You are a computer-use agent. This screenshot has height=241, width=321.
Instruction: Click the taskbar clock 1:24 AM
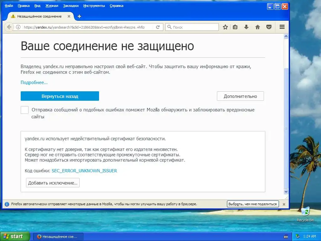tap(309, 237)
